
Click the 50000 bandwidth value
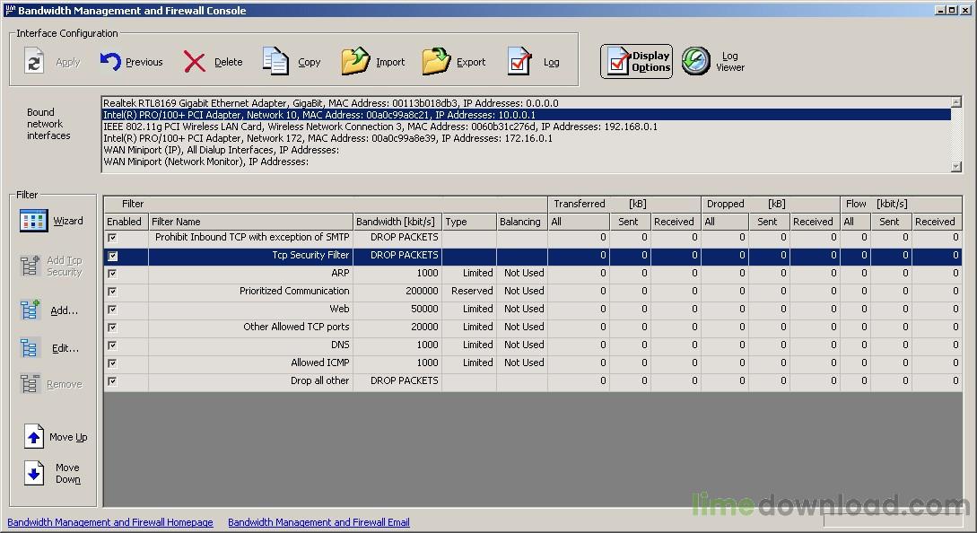(x=424, y=310)
